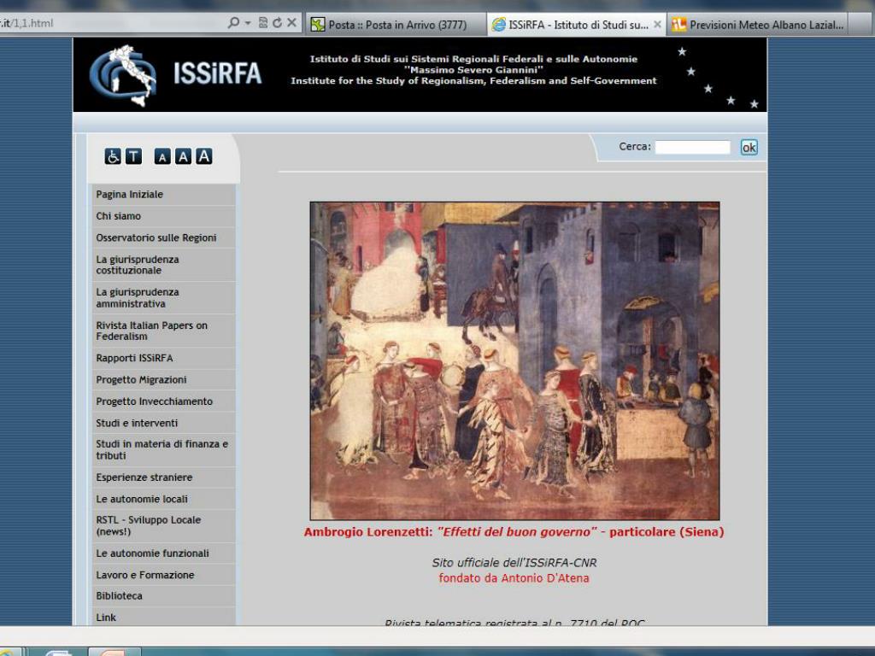Screen dimensions: 875x656
Task: Open La giurisprudenza costituzionale
Action: (x=163, y=265)
